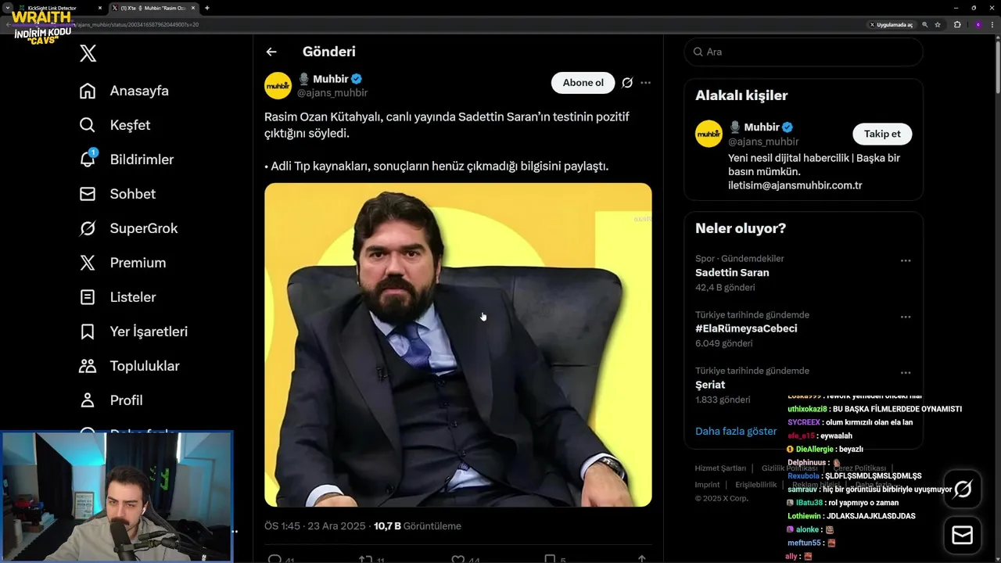Click the @ajans_muhbir handle in the post
1001x563 pixels.
[x=332, y=92]
